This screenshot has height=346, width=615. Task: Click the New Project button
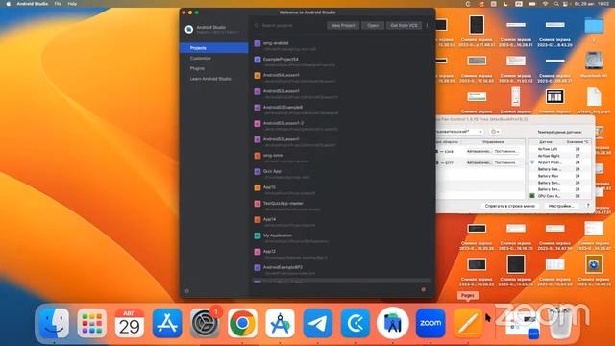pos(343,26)
